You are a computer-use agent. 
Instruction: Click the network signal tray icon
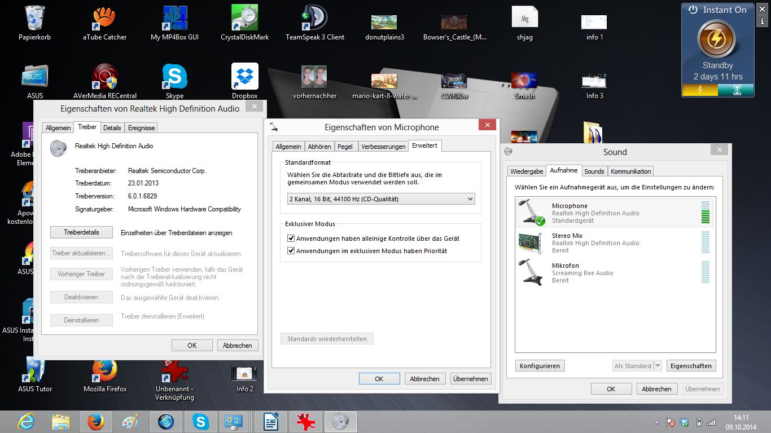pyautogui.click(x=711, y=422)
